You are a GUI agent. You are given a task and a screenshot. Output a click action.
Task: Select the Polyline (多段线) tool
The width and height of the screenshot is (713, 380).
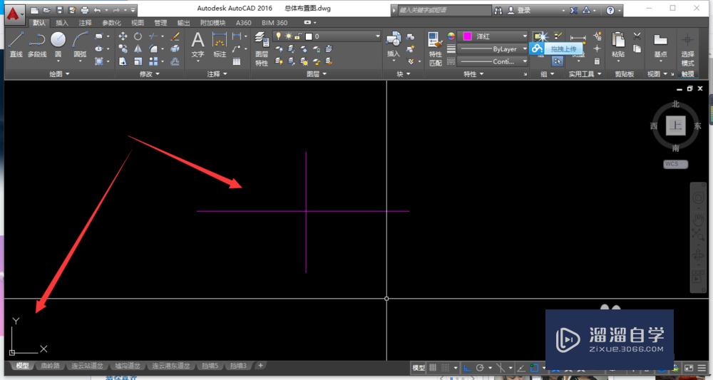point(37,44)
